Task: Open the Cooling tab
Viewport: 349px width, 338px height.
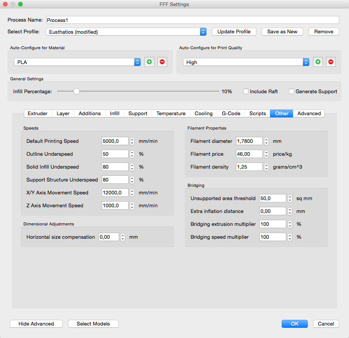Action: point(203,114)
